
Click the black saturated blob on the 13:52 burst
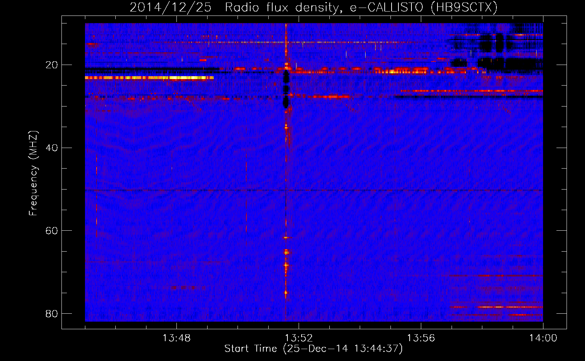coord(286,89)
